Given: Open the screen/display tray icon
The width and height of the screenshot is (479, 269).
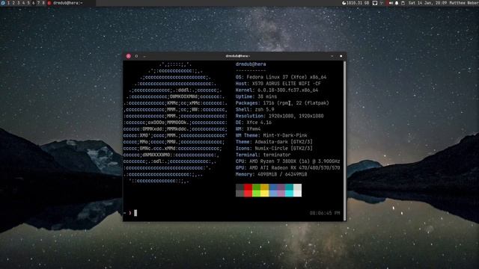Looking at the screenshot, I should (x=375, y=3).
